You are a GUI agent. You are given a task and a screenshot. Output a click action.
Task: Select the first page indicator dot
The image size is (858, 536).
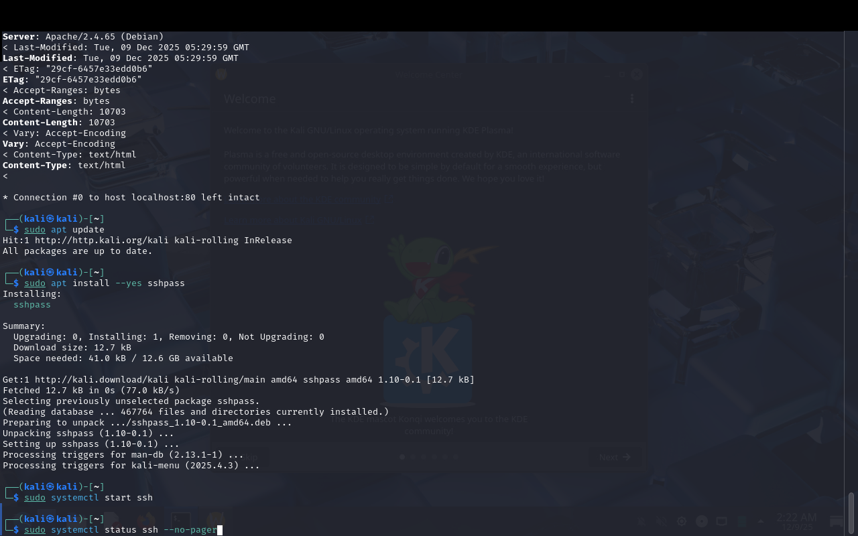coord(402,457)
